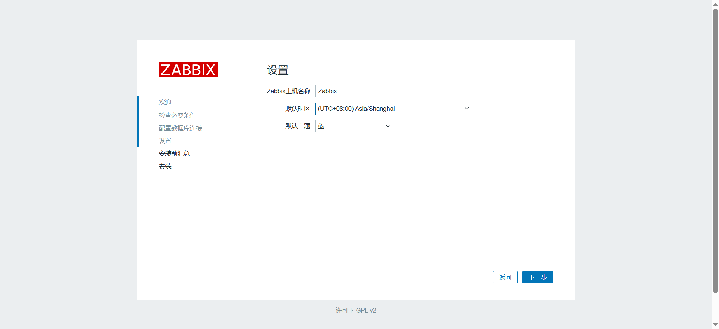
Task: Click the scrollbar down arrow
Action: click(x=715, y=325)
